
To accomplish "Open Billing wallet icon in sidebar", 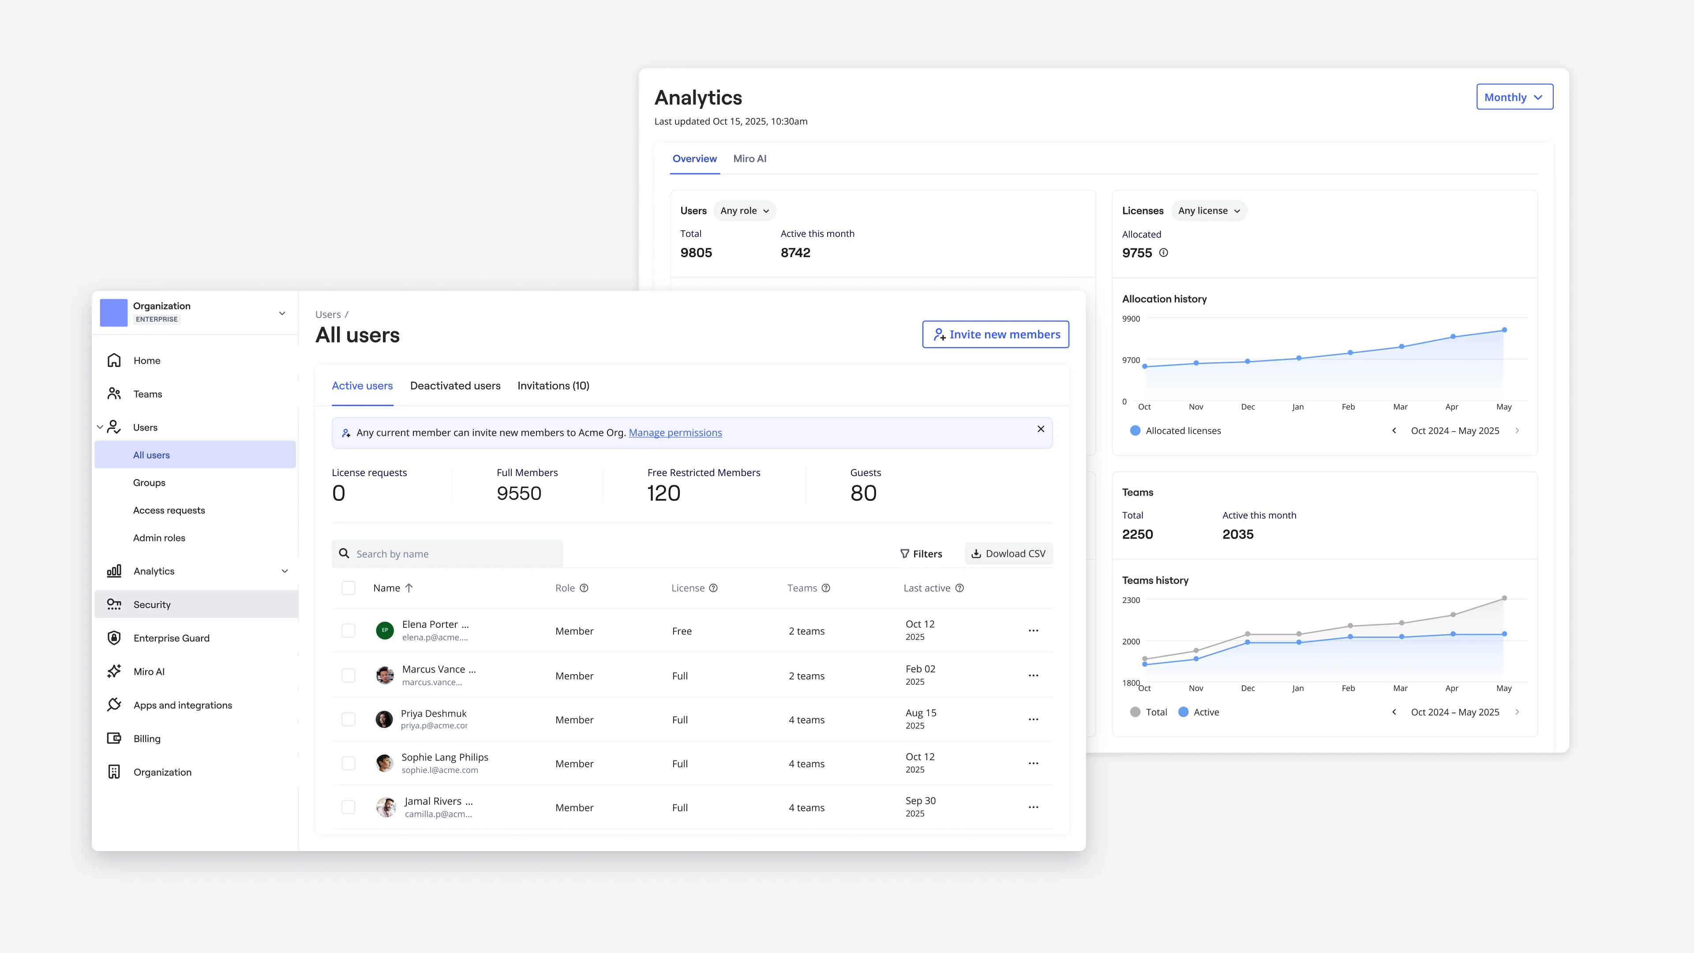I will 114,739.
